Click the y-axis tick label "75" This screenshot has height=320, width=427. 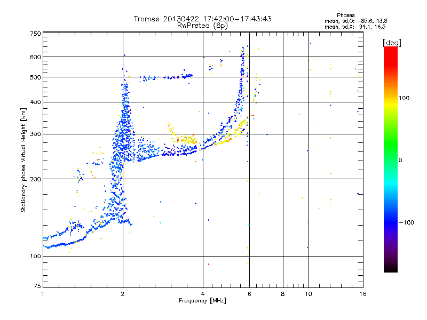(37, 286)
